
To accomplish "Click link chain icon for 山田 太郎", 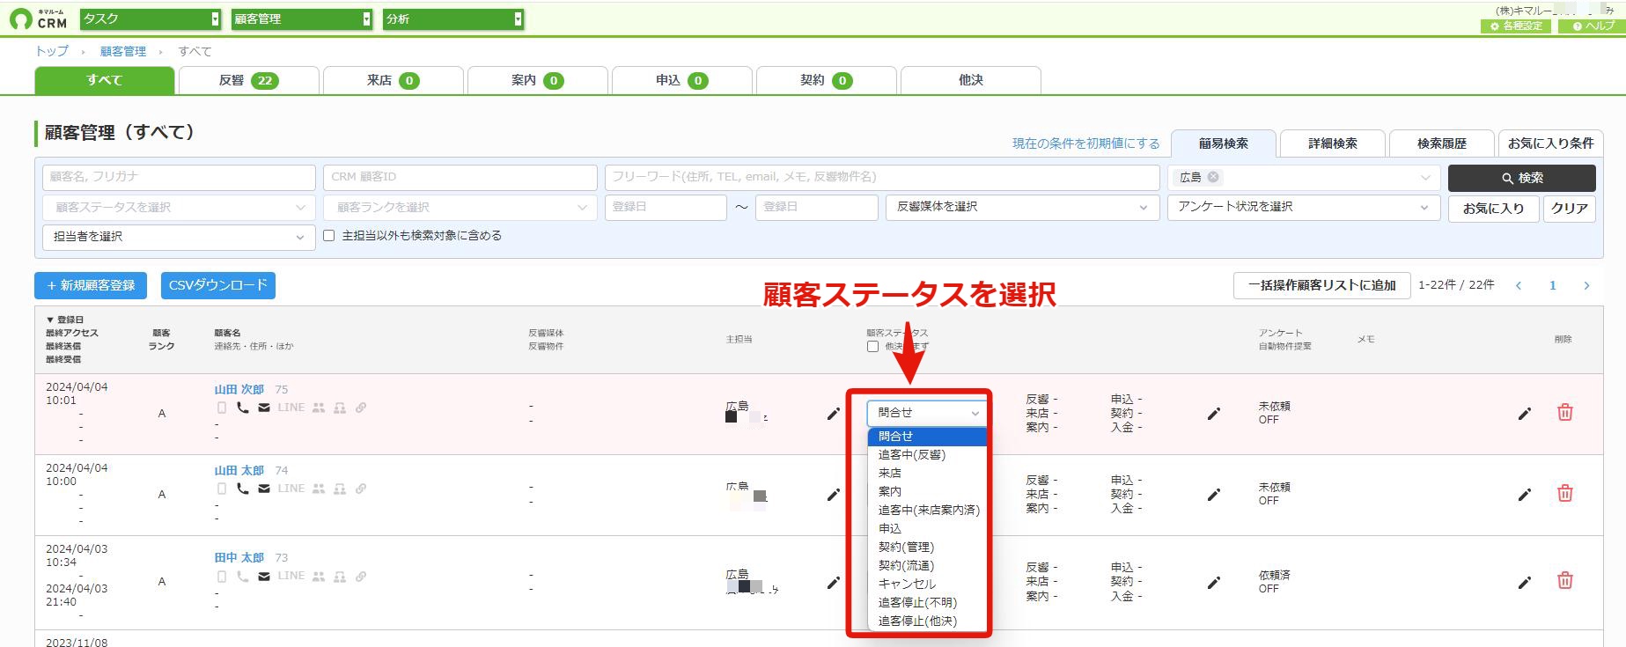I will pyautogui.click(x=361, y=489).
